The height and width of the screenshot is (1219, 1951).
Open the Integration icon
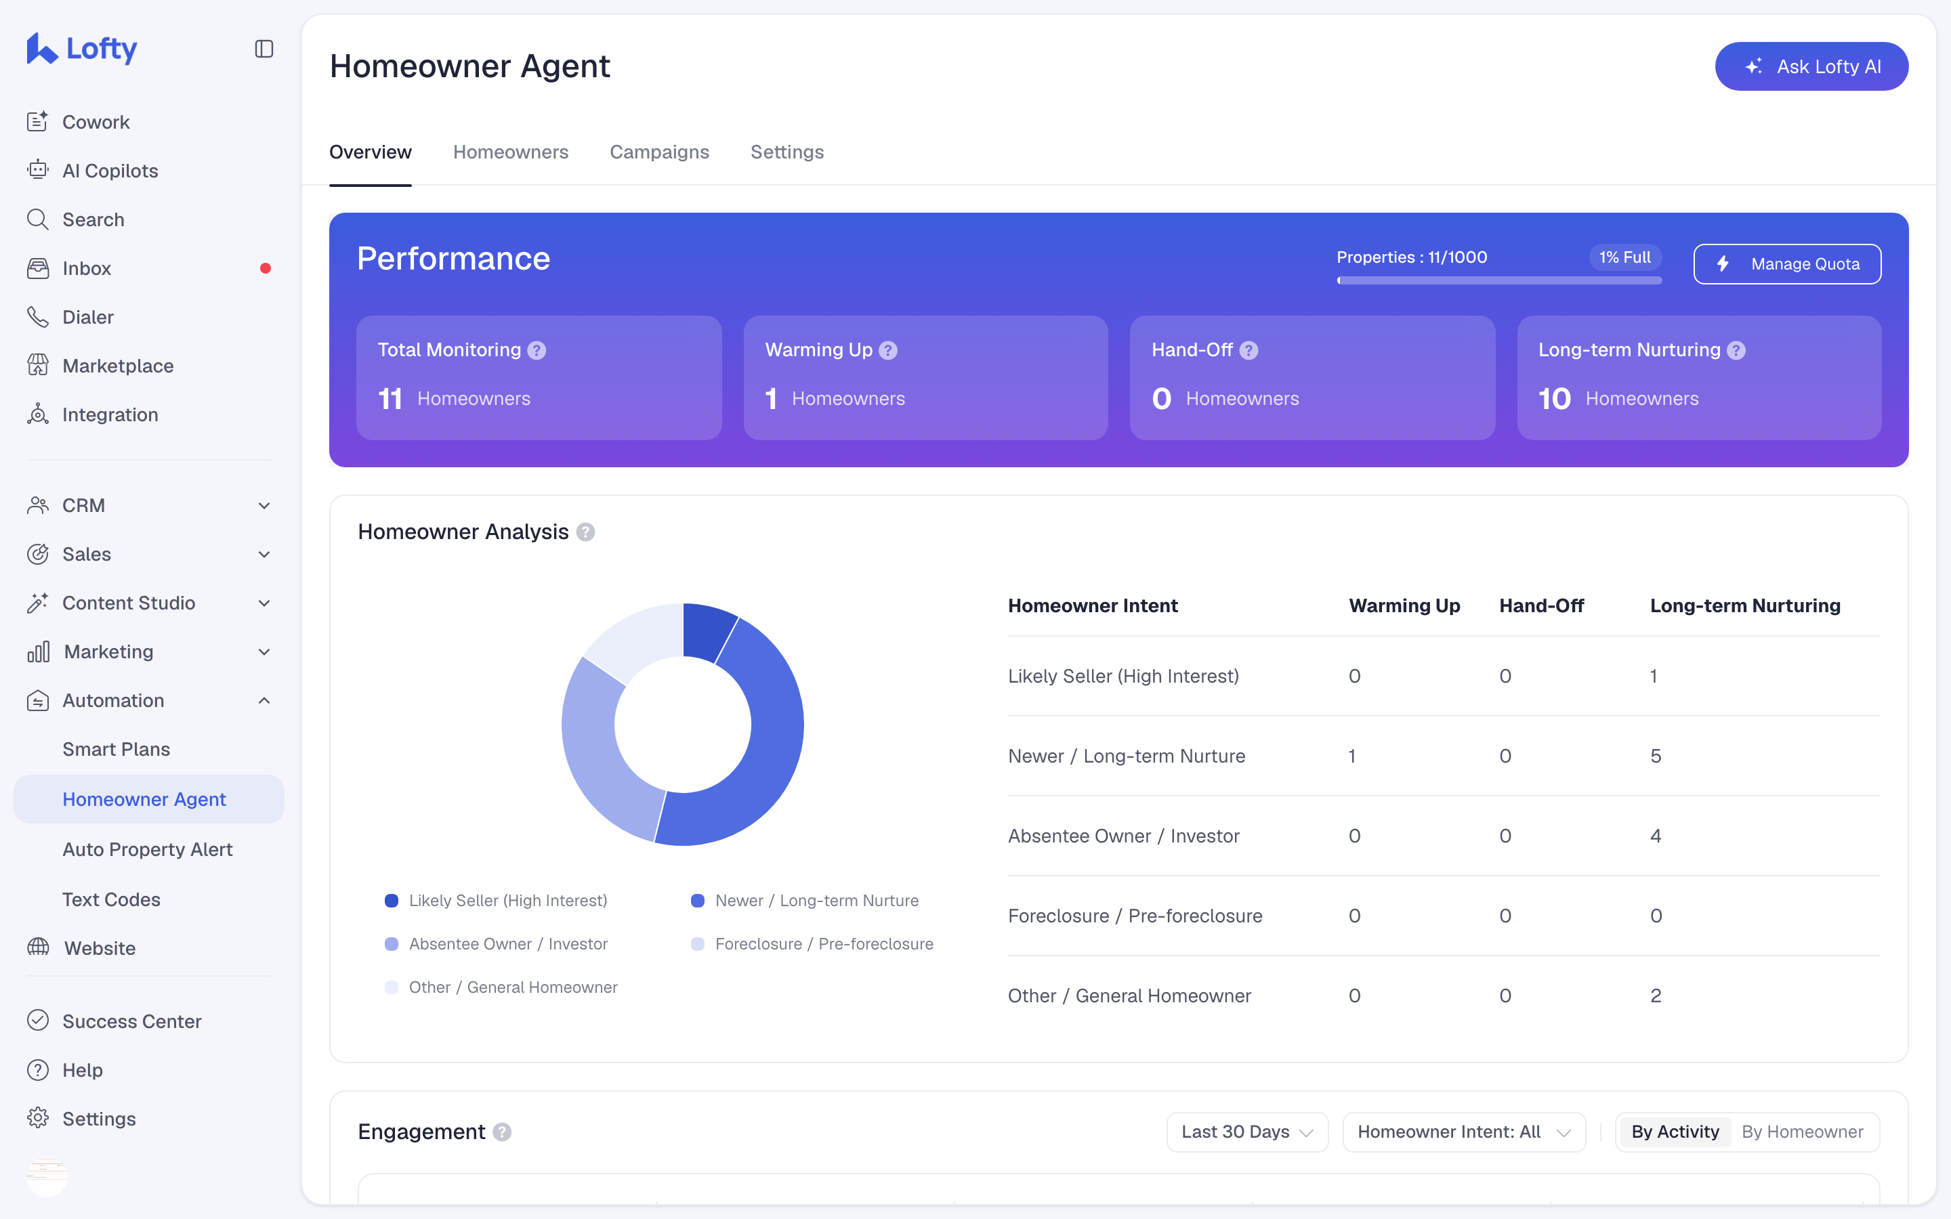[x=38, y=414]
